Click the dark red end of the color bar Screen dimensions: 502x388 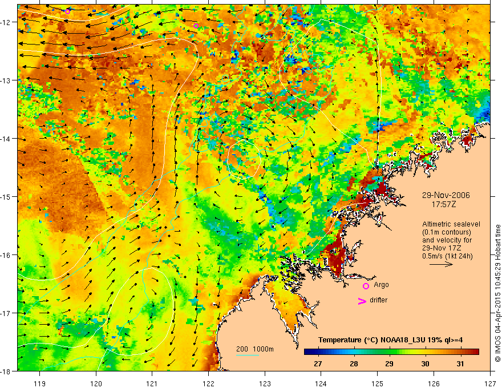pyautogui.click(x=475, y=352)
